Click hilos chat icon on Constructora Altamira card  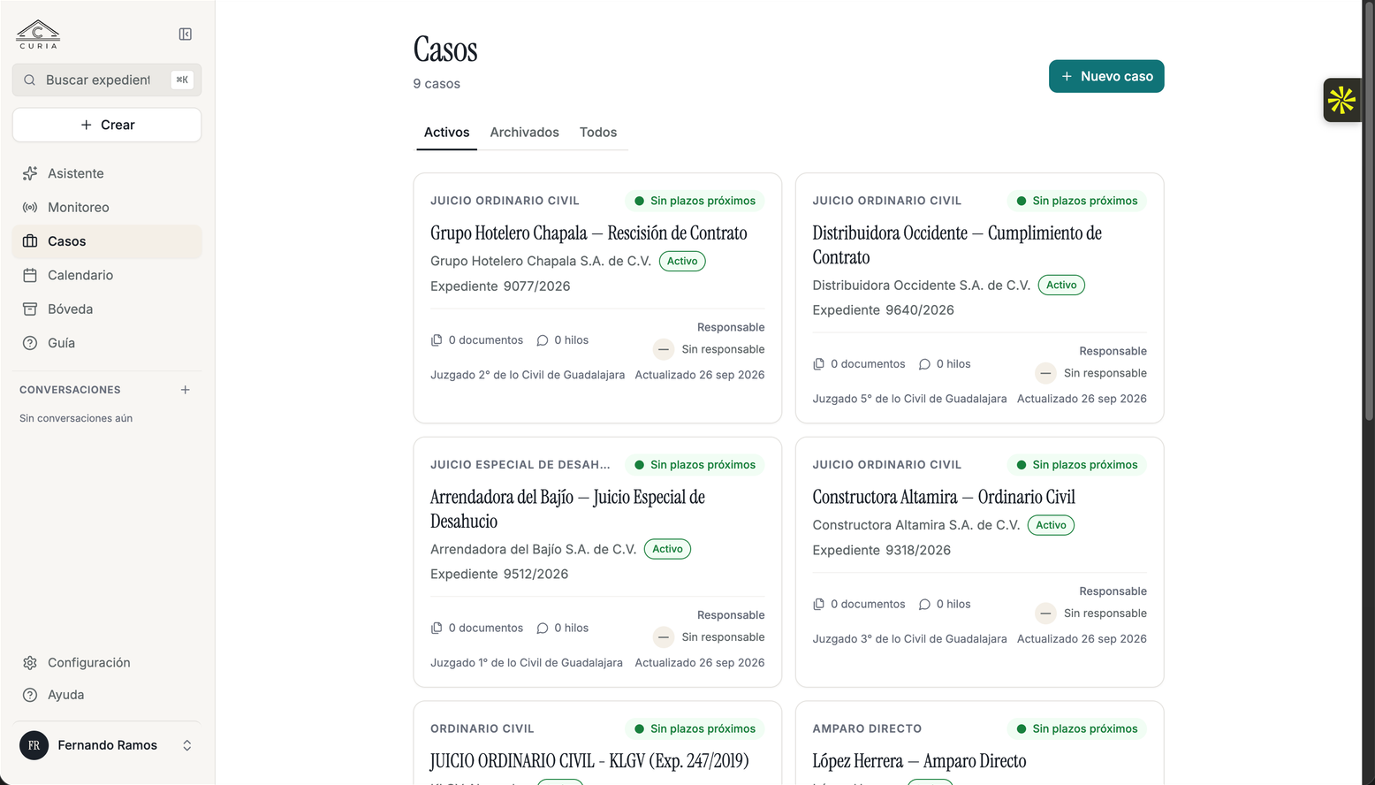[x=924, y=605]
